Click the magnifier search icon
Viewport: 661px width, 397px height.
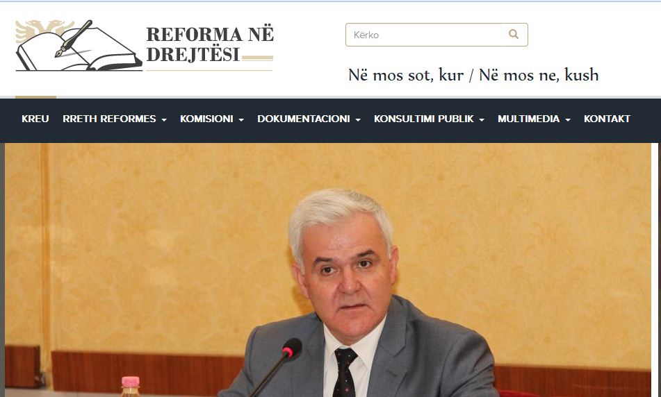tap(513, 34)
